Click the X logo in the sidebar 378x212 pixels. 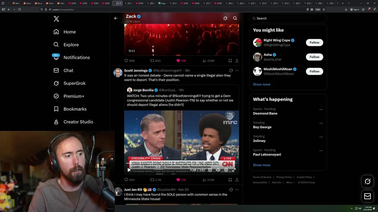(x=56, y=19)
